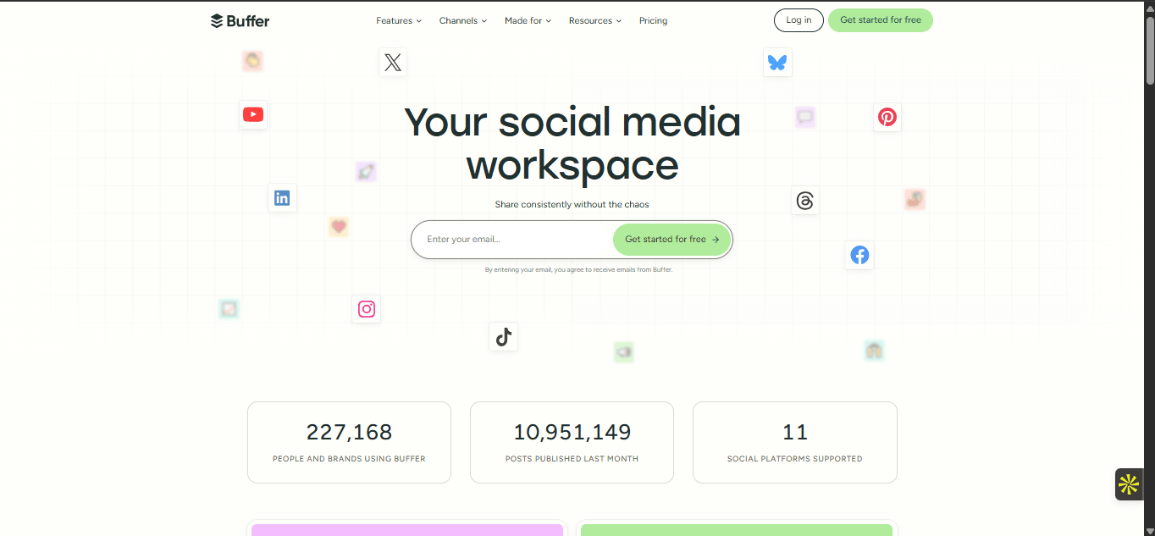
Task: Click the 'Your social media workspace' heading
Action: point(572,144)
